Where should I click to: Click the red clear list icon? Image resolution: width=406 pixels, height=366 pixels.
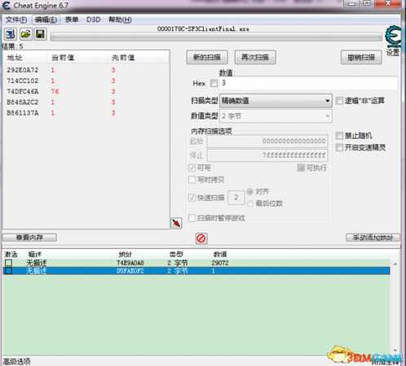201,238
